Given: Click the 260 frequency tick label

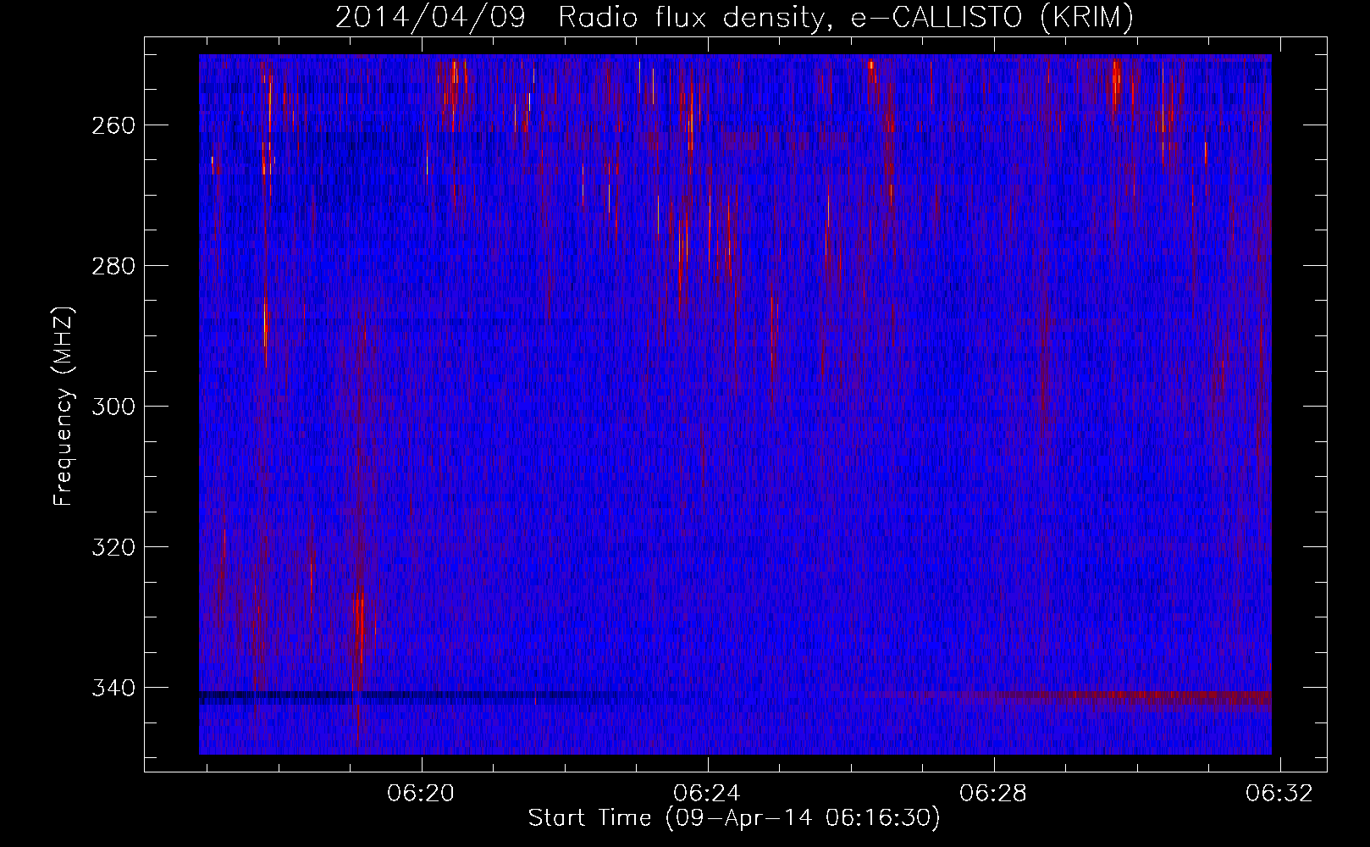Looking at the screenshot, I should (x=113, y=125).
